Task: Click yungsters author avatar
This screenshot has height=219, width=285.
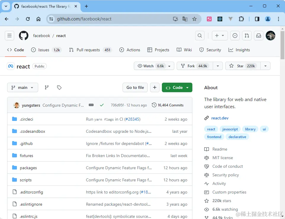Action: point(17,105)
